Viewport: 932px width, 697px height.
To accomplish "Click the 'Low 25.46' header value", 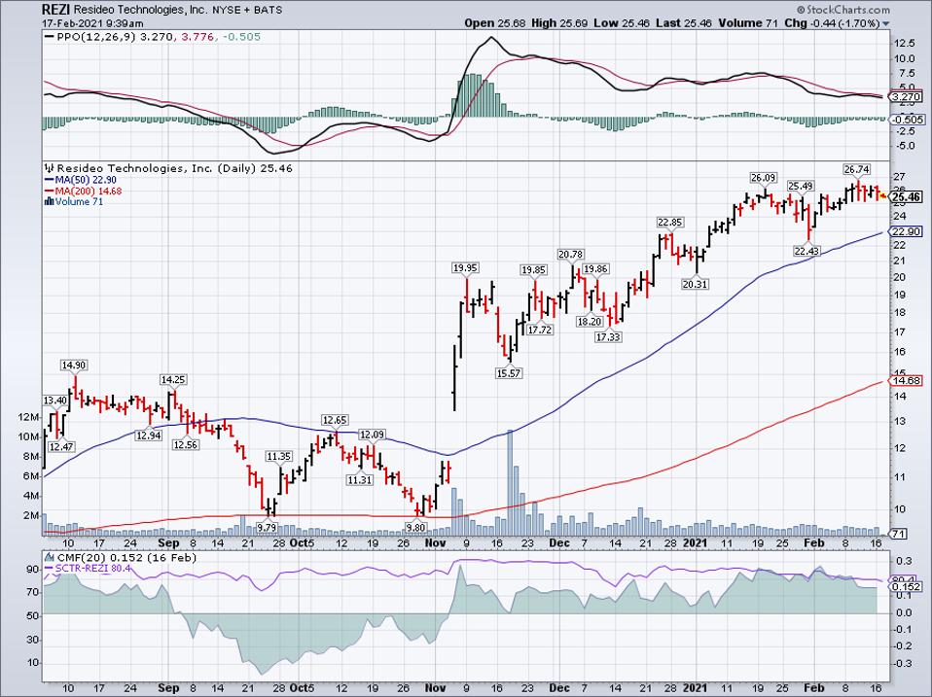I will coord(623,23).
